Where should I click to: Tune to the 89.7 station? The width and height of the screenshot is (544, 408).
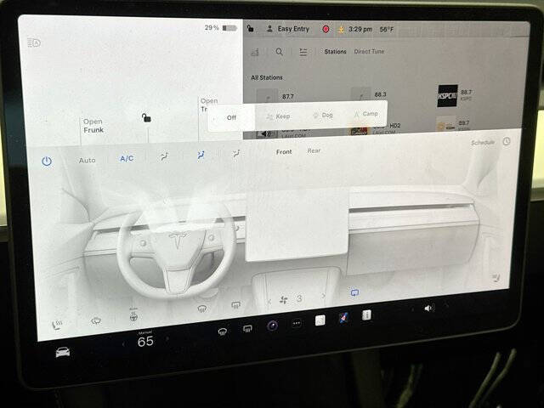coord(454,125)
